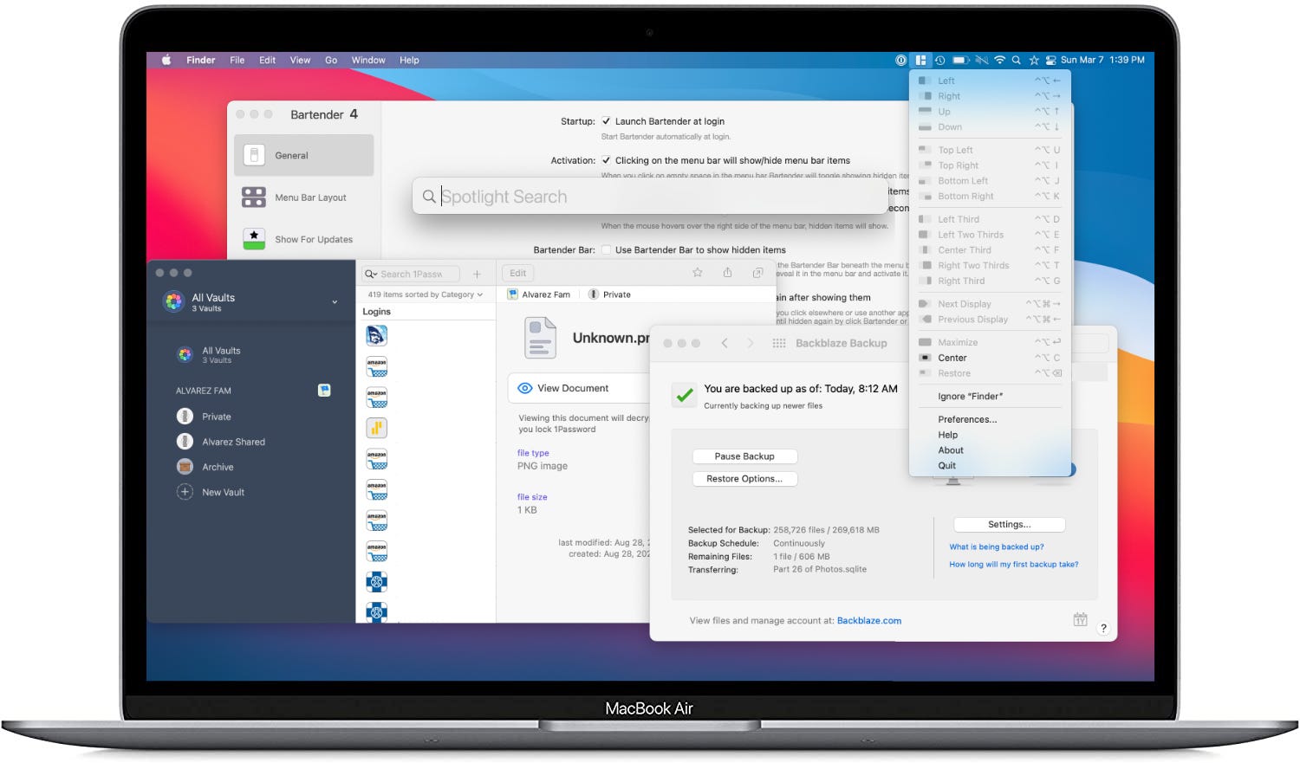Add a new item with 1Password plus
The image size is (1300, 763).
click(x=477, y=274)
